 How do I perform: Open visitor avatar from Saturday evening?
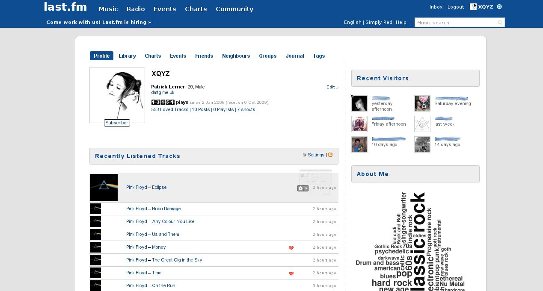pyautogui.click(x=422, y=103)
